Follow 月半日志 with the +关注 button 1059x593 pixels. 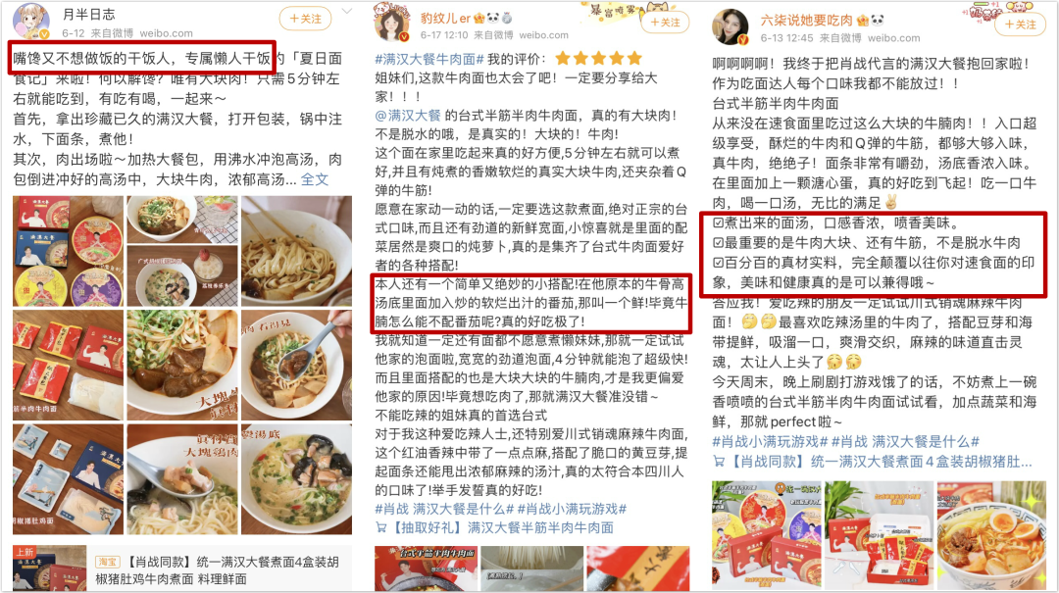306,19
